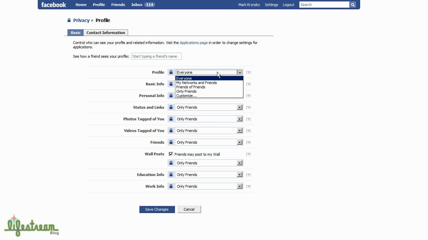Click the search magnifier icon
428x240 pixels.
coord(353,5)
